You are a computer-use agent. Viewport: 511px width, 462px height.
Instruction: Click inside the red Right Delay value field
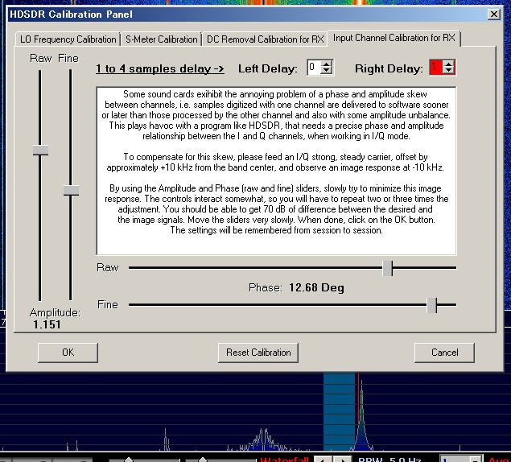coord(437,68)
